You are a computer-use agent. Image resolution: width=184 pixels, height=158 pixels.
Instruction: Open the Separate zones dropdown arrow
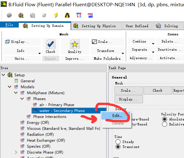(x=153, y=52)
